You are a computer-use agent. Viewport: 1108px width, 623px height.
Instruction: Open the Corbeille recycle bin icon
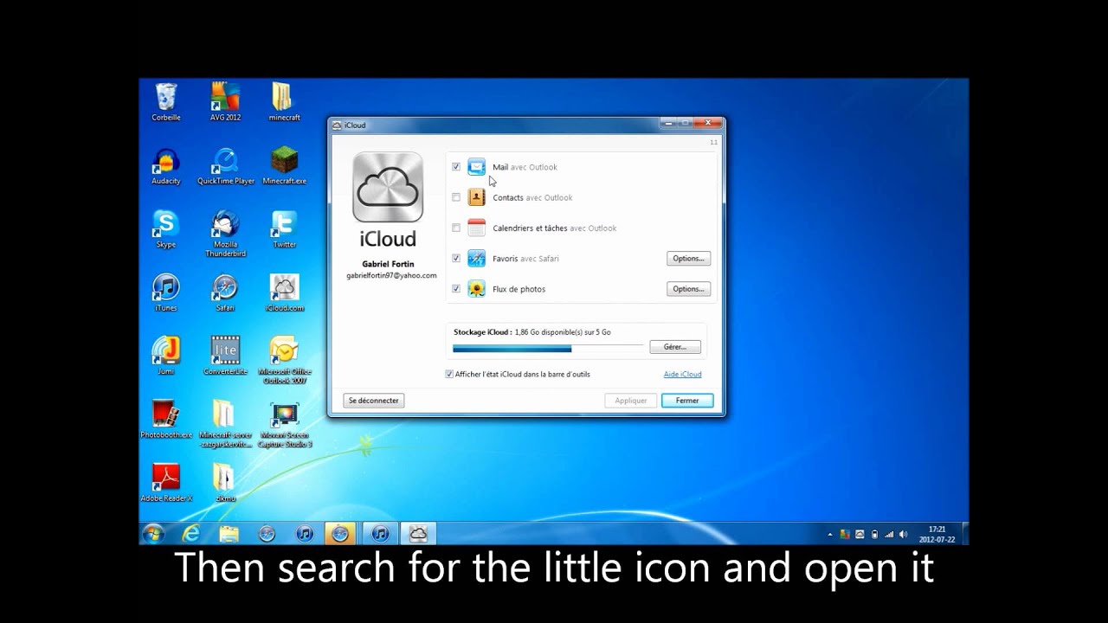click(165, 101)
